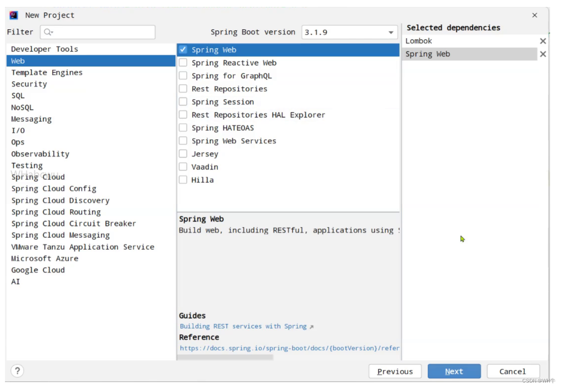This screenshot has width=563, height=388.
Task: Click the IntelliJ IDEA logo icon
Action: pos(13,15)
